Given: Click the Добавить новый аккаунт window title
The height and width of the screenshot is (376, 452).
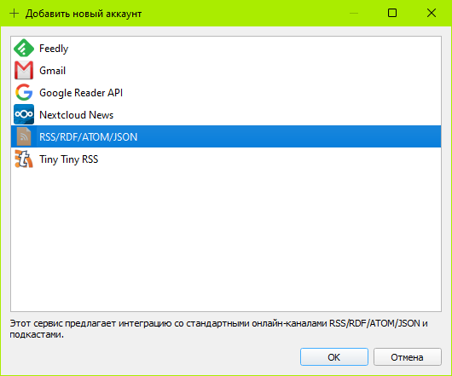Looking at the screenshot, I should coord(84,14).
